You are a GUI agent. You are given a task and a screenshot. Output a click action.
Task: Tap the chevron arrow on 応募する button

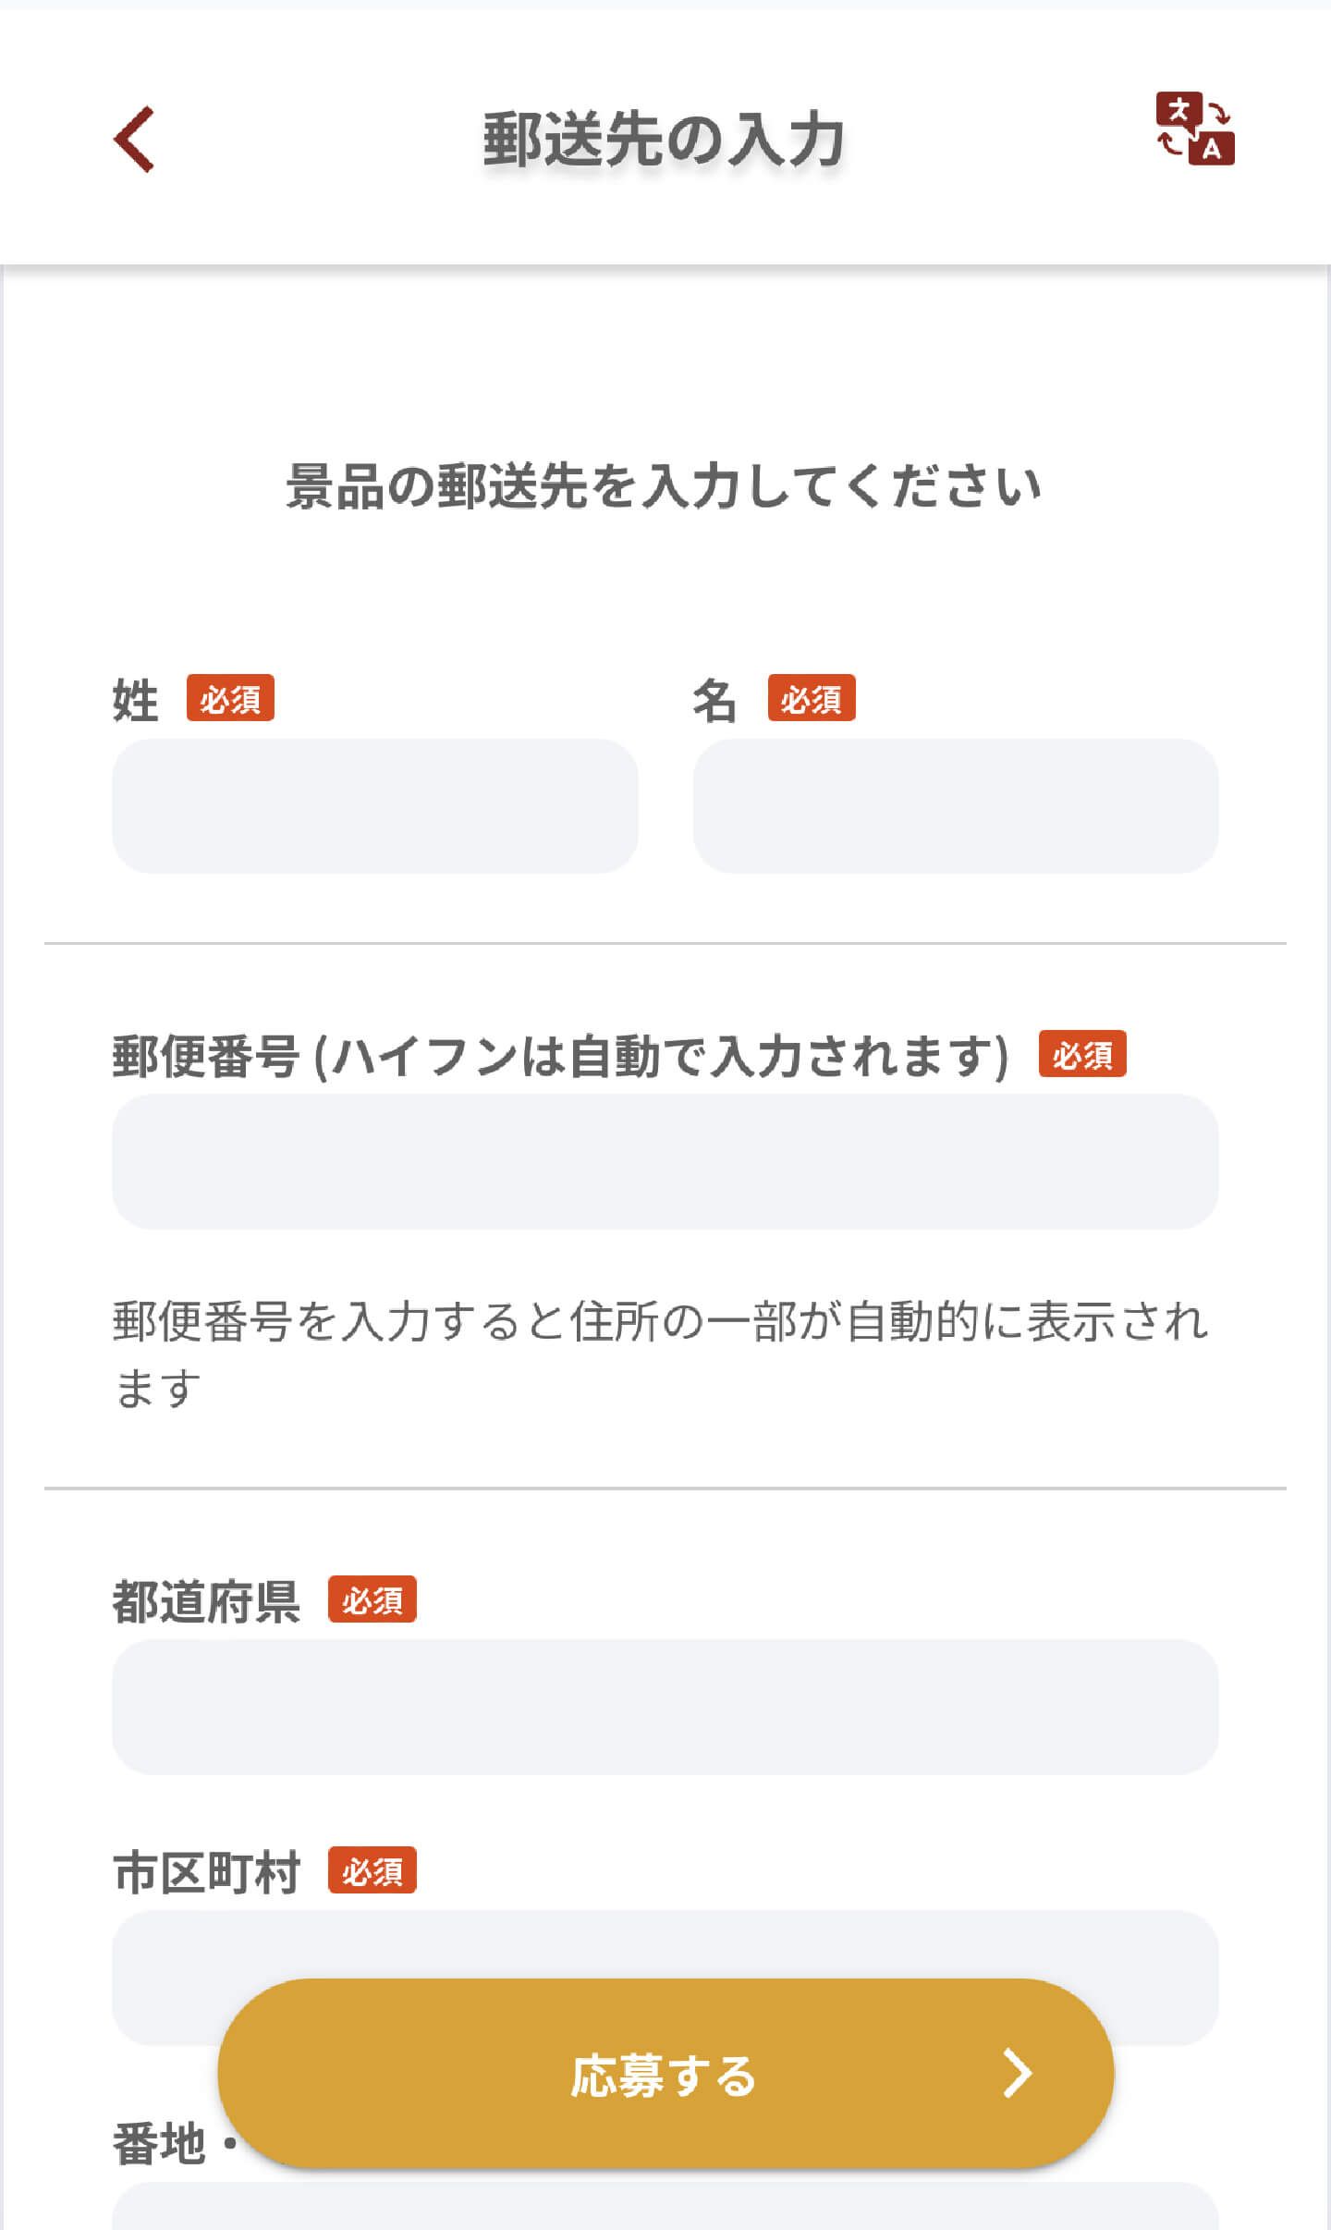coord(1018,2074)
